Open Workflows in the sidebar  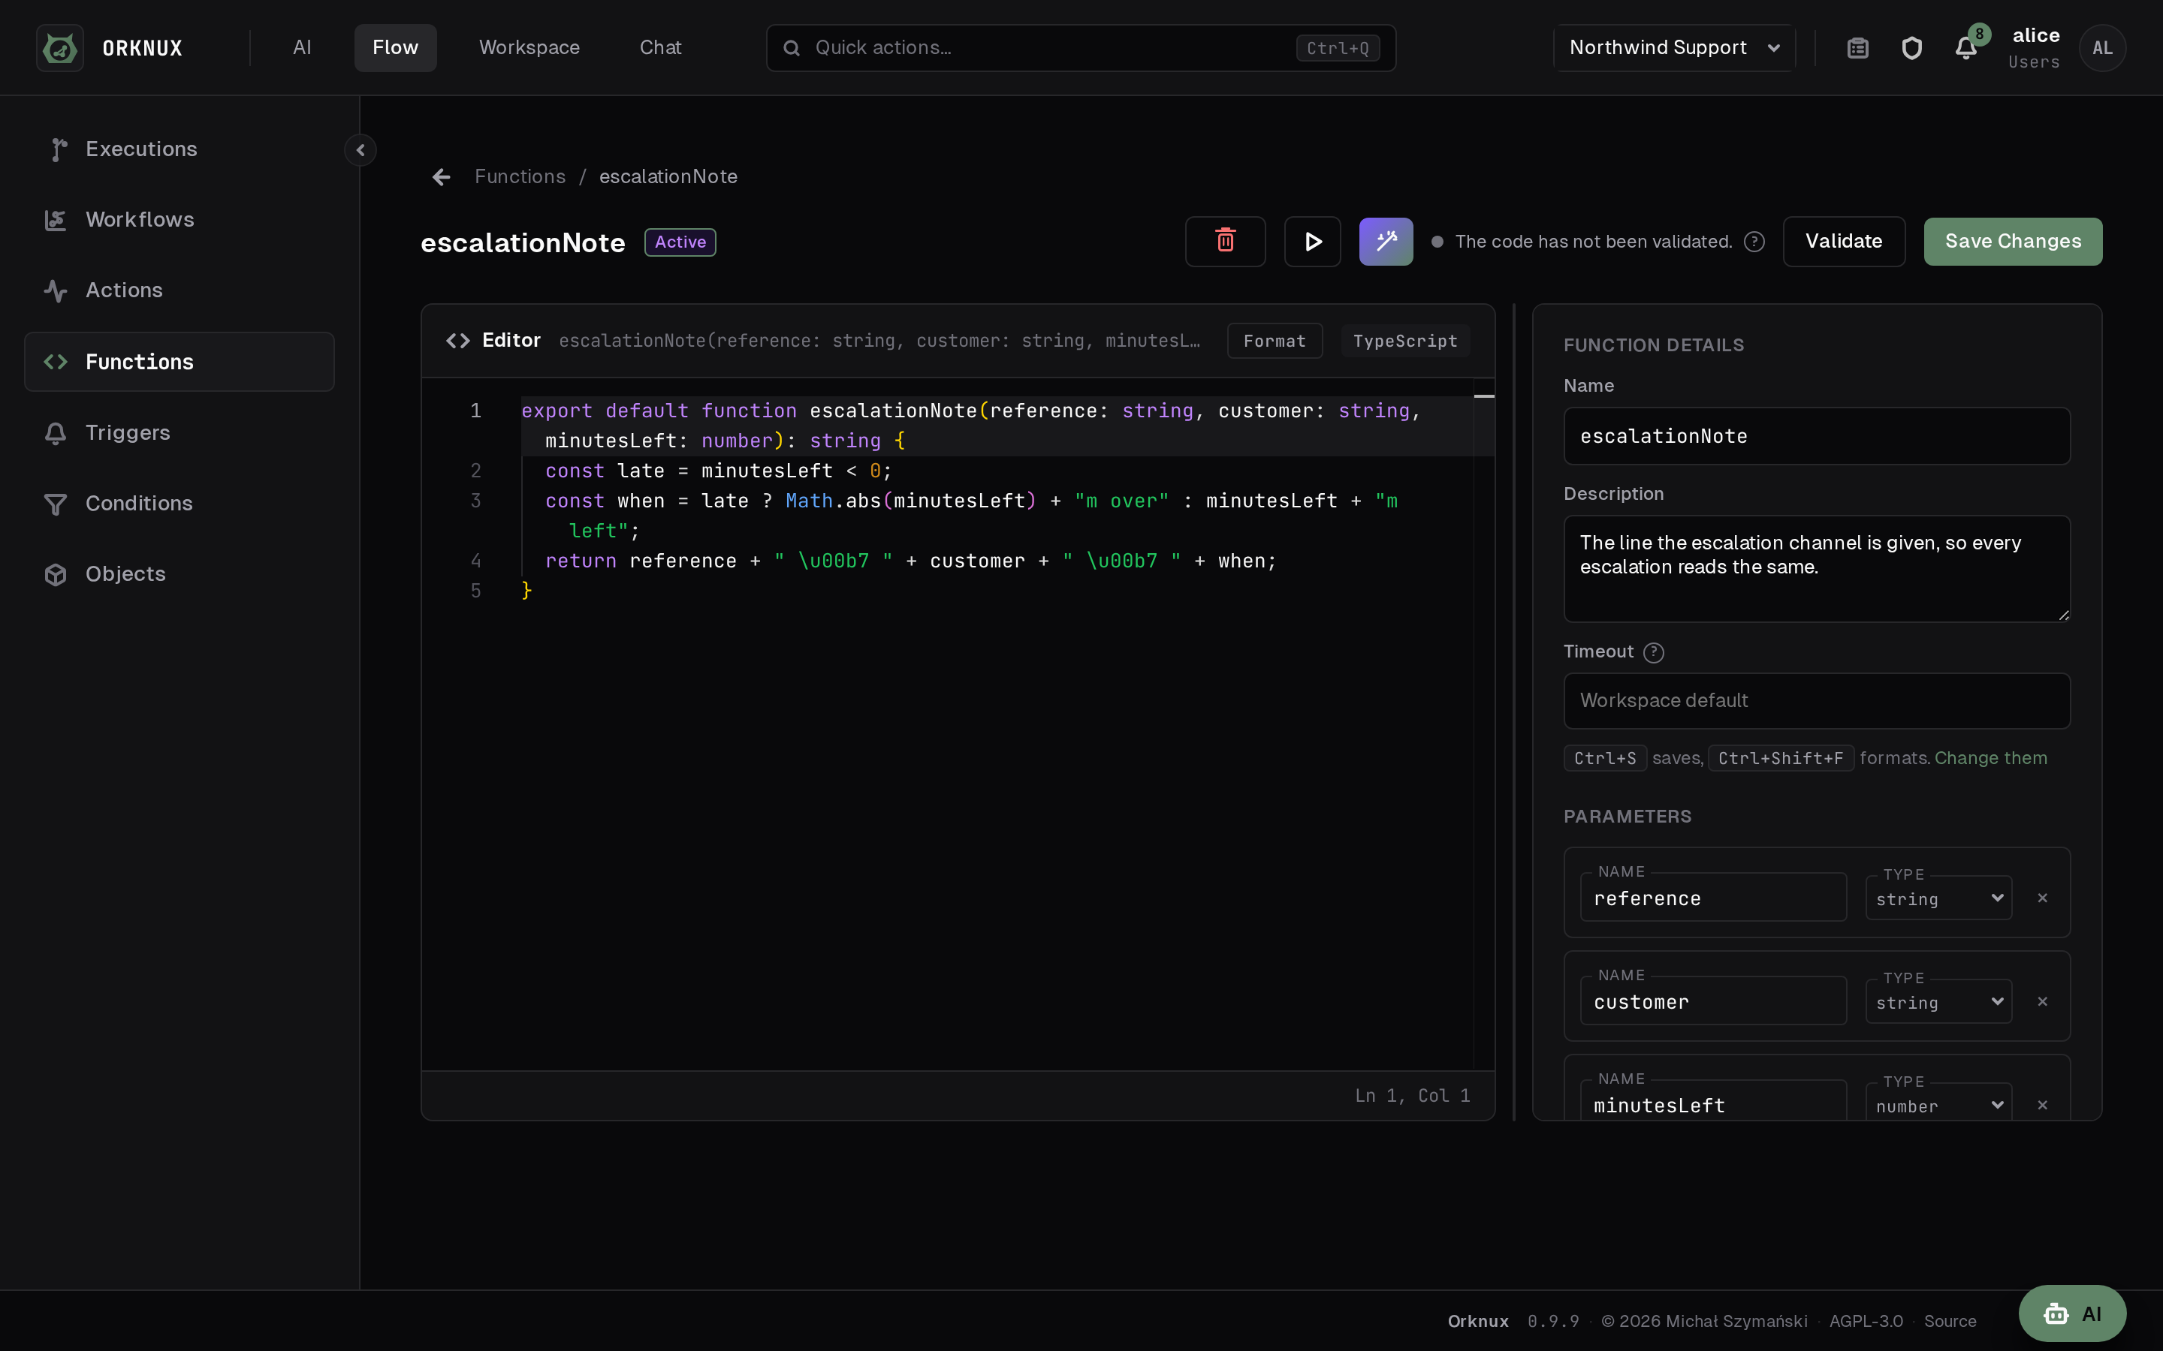point(179,220)
